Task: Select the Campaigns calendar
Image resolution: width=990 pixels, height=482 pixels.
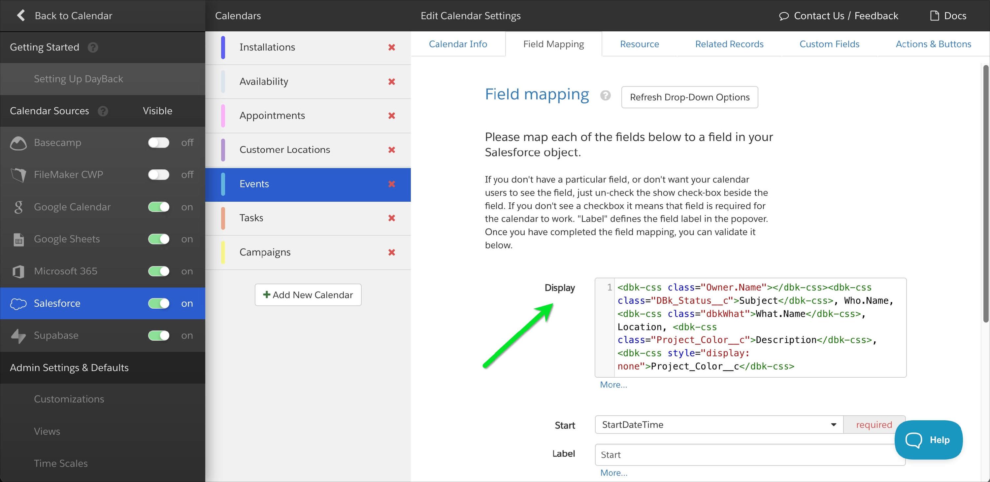Action: click(x=308, y=253)
